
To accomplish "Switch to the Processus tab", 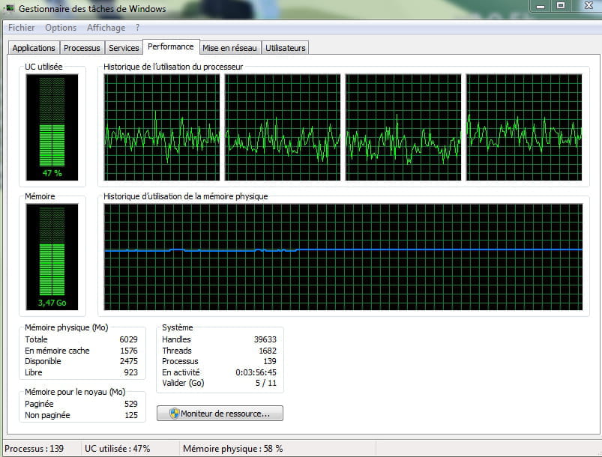I will point(82,48).
